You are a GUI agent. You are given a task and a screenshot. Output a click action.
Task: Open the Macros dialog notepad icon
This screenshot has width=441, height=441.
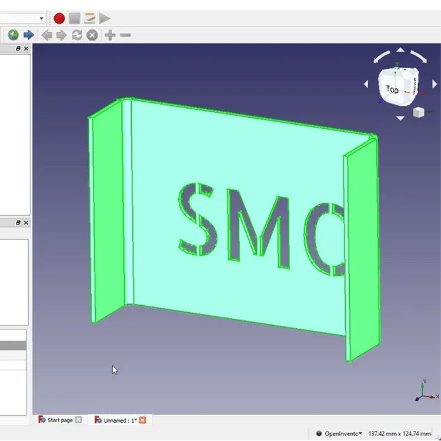pyautogui.click(x=89, y=18)
